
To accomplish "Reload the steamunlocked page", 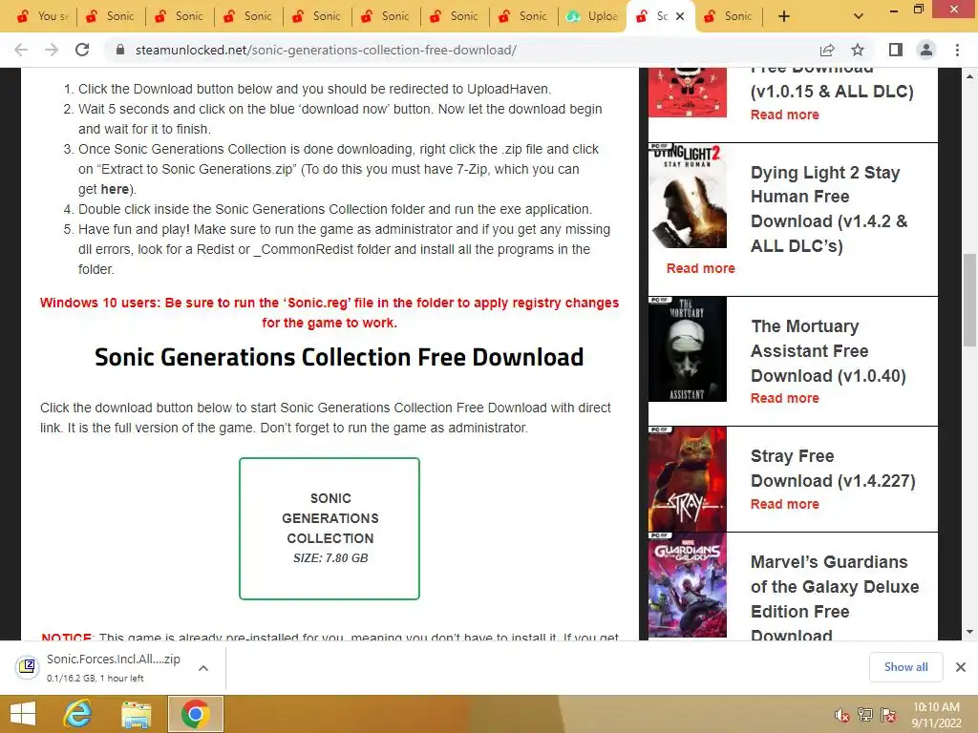I will [82, 50].
